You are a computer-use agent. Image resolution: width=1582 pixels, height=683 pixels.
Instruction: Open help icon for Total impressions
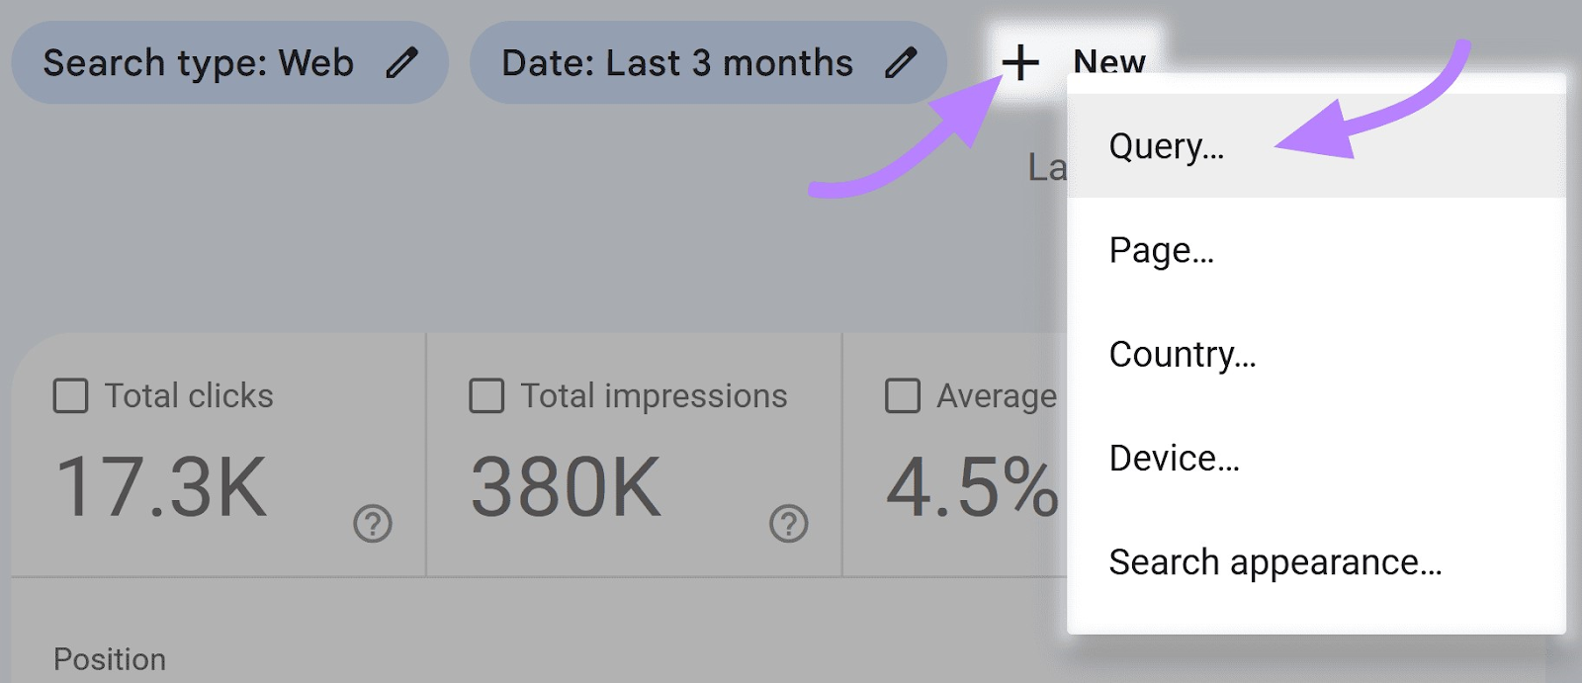coord(789,523)
